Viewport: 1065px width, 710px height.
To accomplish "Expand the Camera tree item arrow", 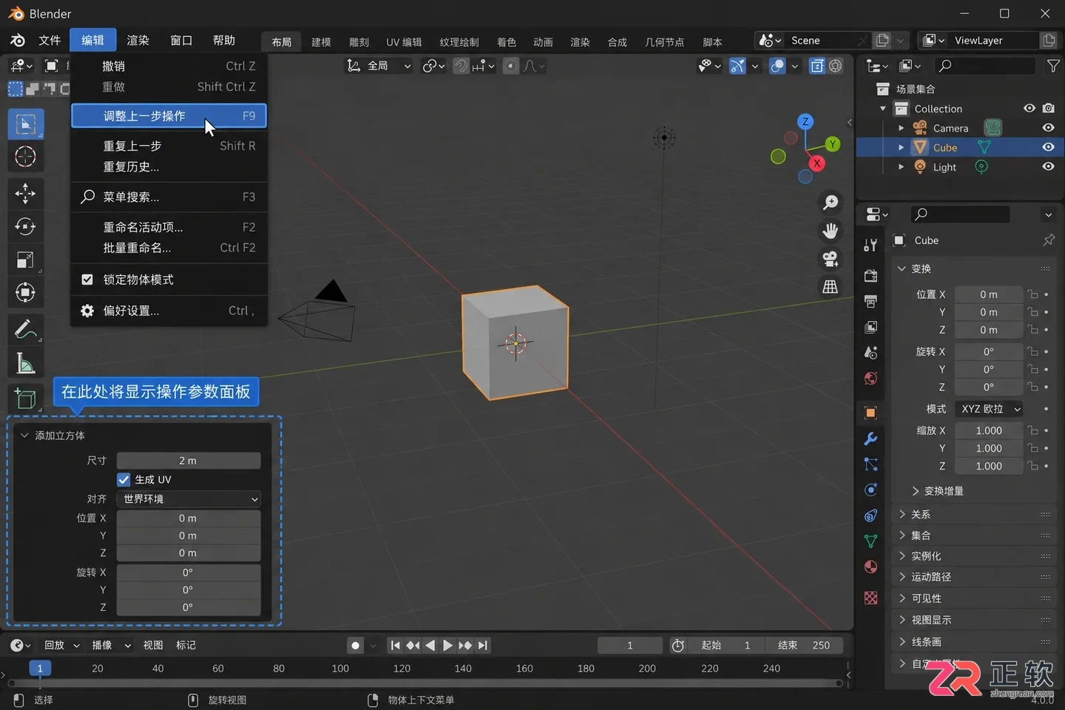I will (901, 128).
